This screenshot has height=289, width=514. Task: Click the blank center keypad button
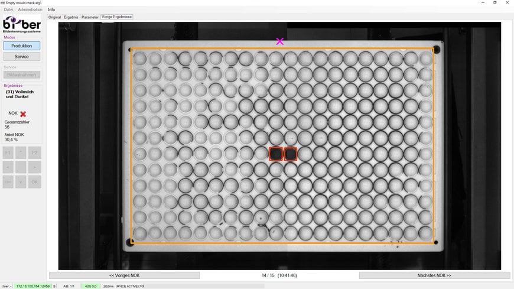click(x=21, y=167)
